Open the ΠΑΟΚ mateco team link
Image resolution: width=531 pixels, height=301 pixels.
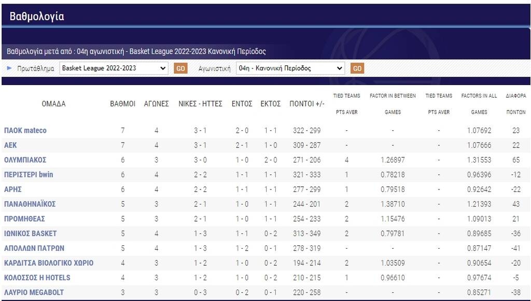[x=25, y=130]
